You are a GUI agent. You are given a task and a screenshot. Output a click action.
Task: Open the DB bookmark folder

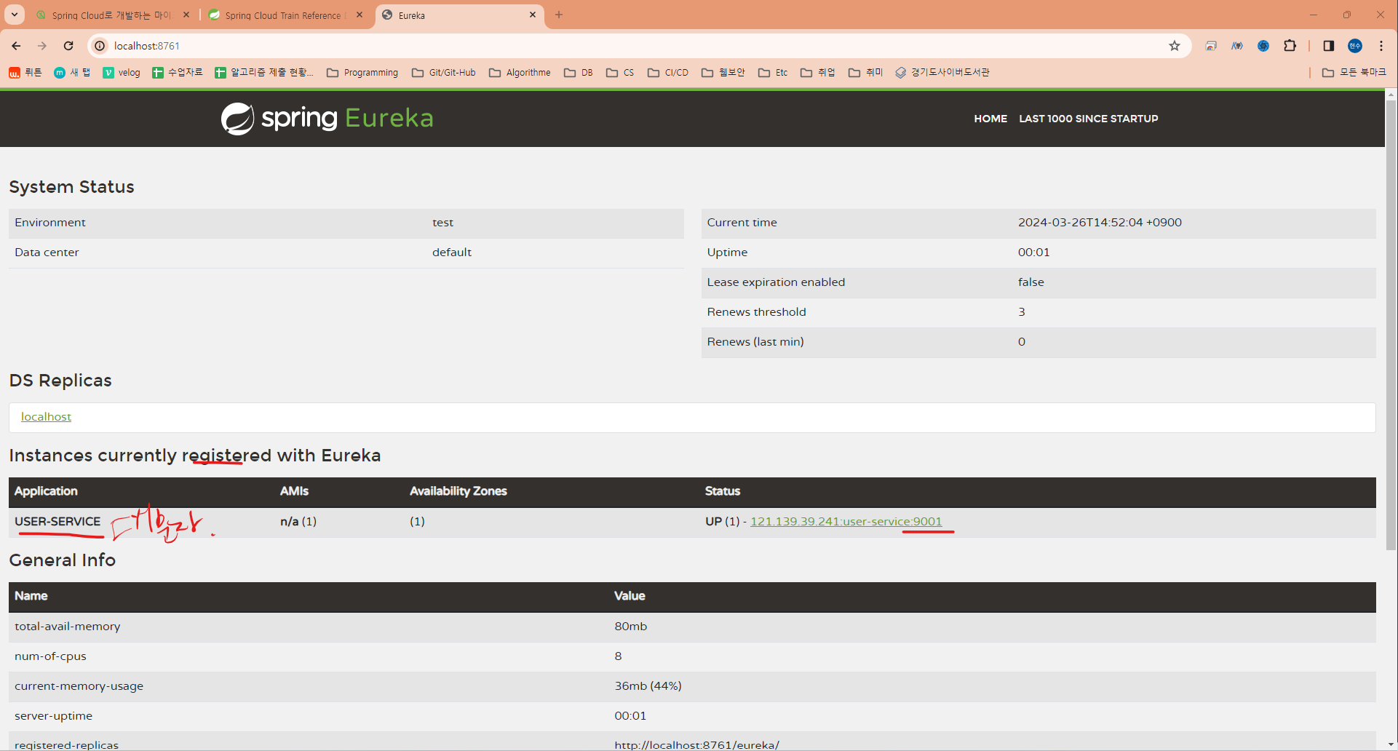579,73
